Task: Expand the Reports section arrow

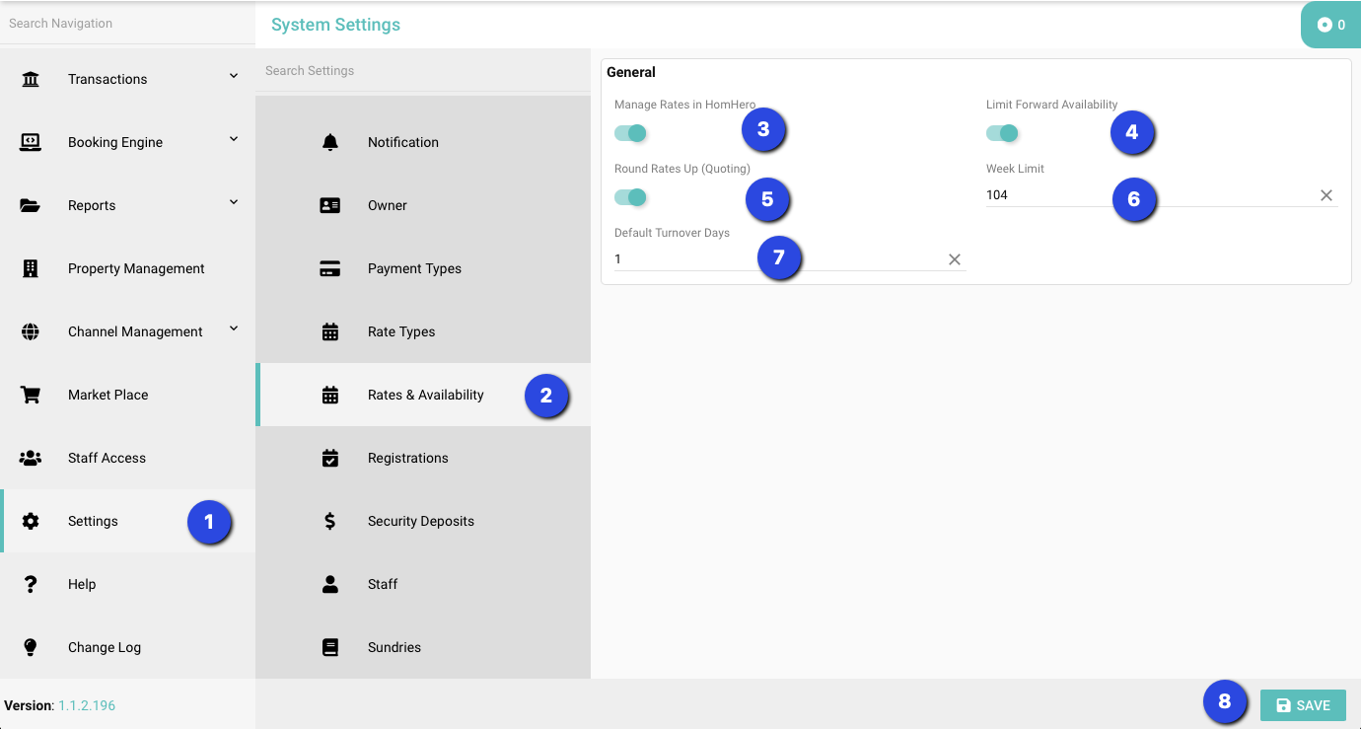Action: click(x=234, y=202)
